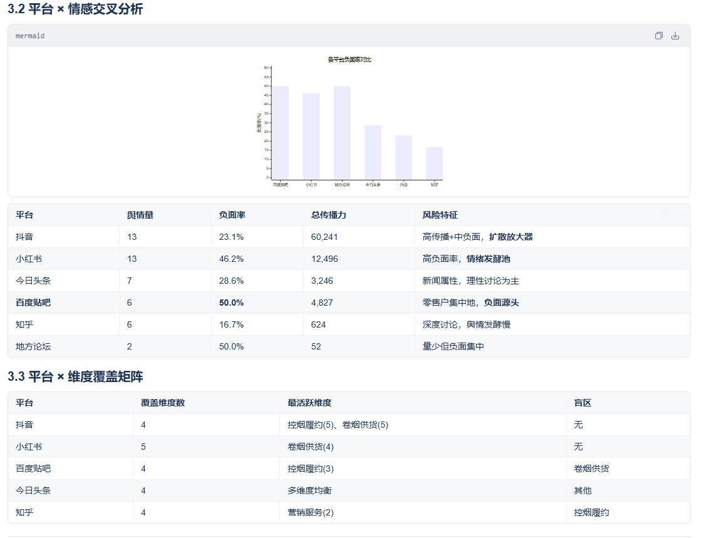This screenshot has height=538, width=704.
Task: Click the 舆情量 column header
Action: (140, 215)
